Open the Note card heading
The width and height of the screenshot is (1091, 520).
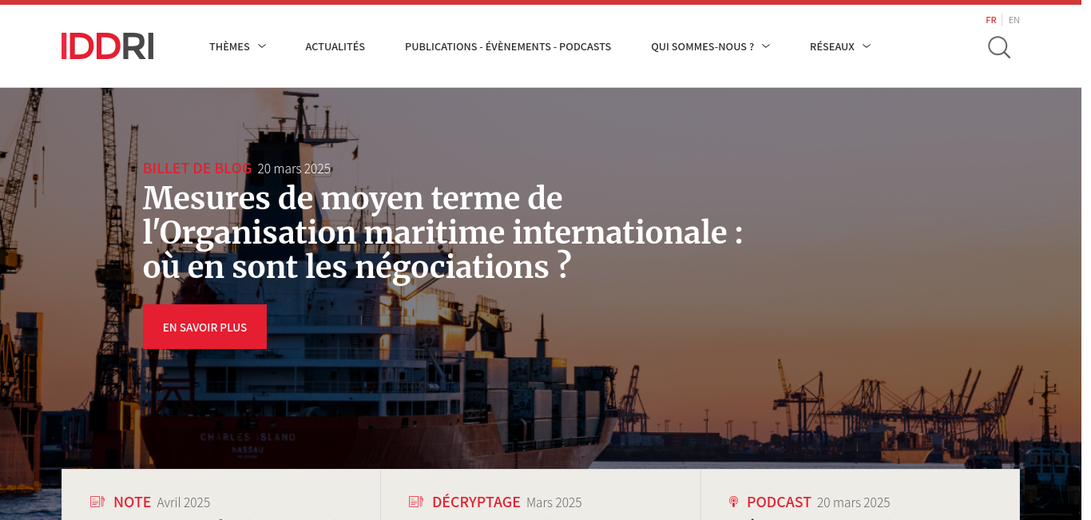pyautogui.click(x=132, y=502)
